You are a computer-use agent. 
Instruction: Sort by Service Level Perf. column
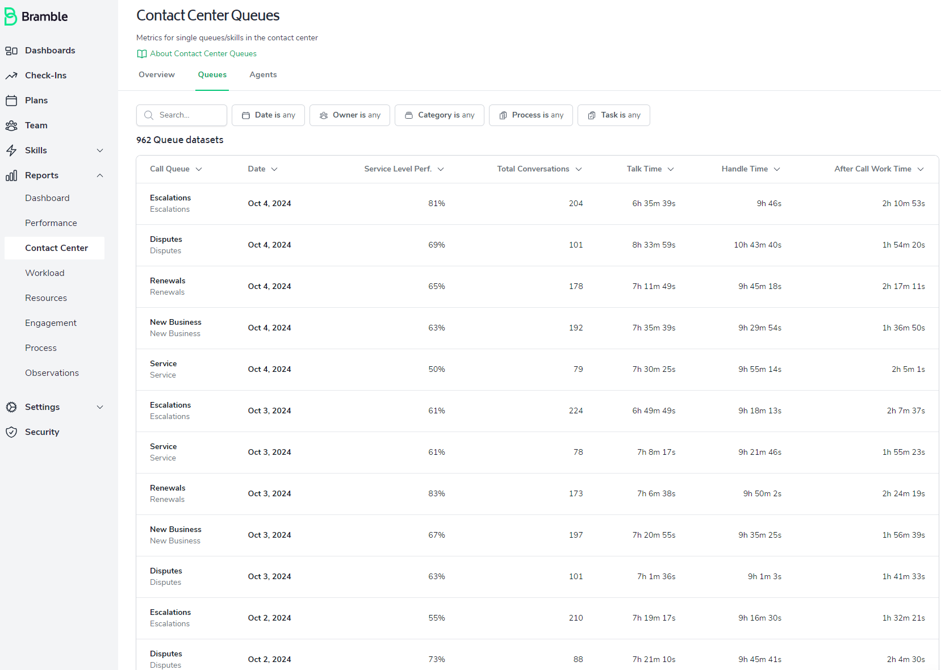pyautogui.click(x=404, y=169)
